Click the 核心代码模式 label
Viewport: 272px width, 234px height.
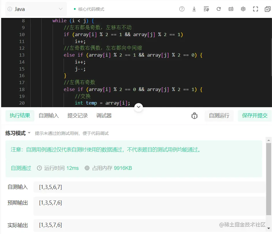[91, 9]
